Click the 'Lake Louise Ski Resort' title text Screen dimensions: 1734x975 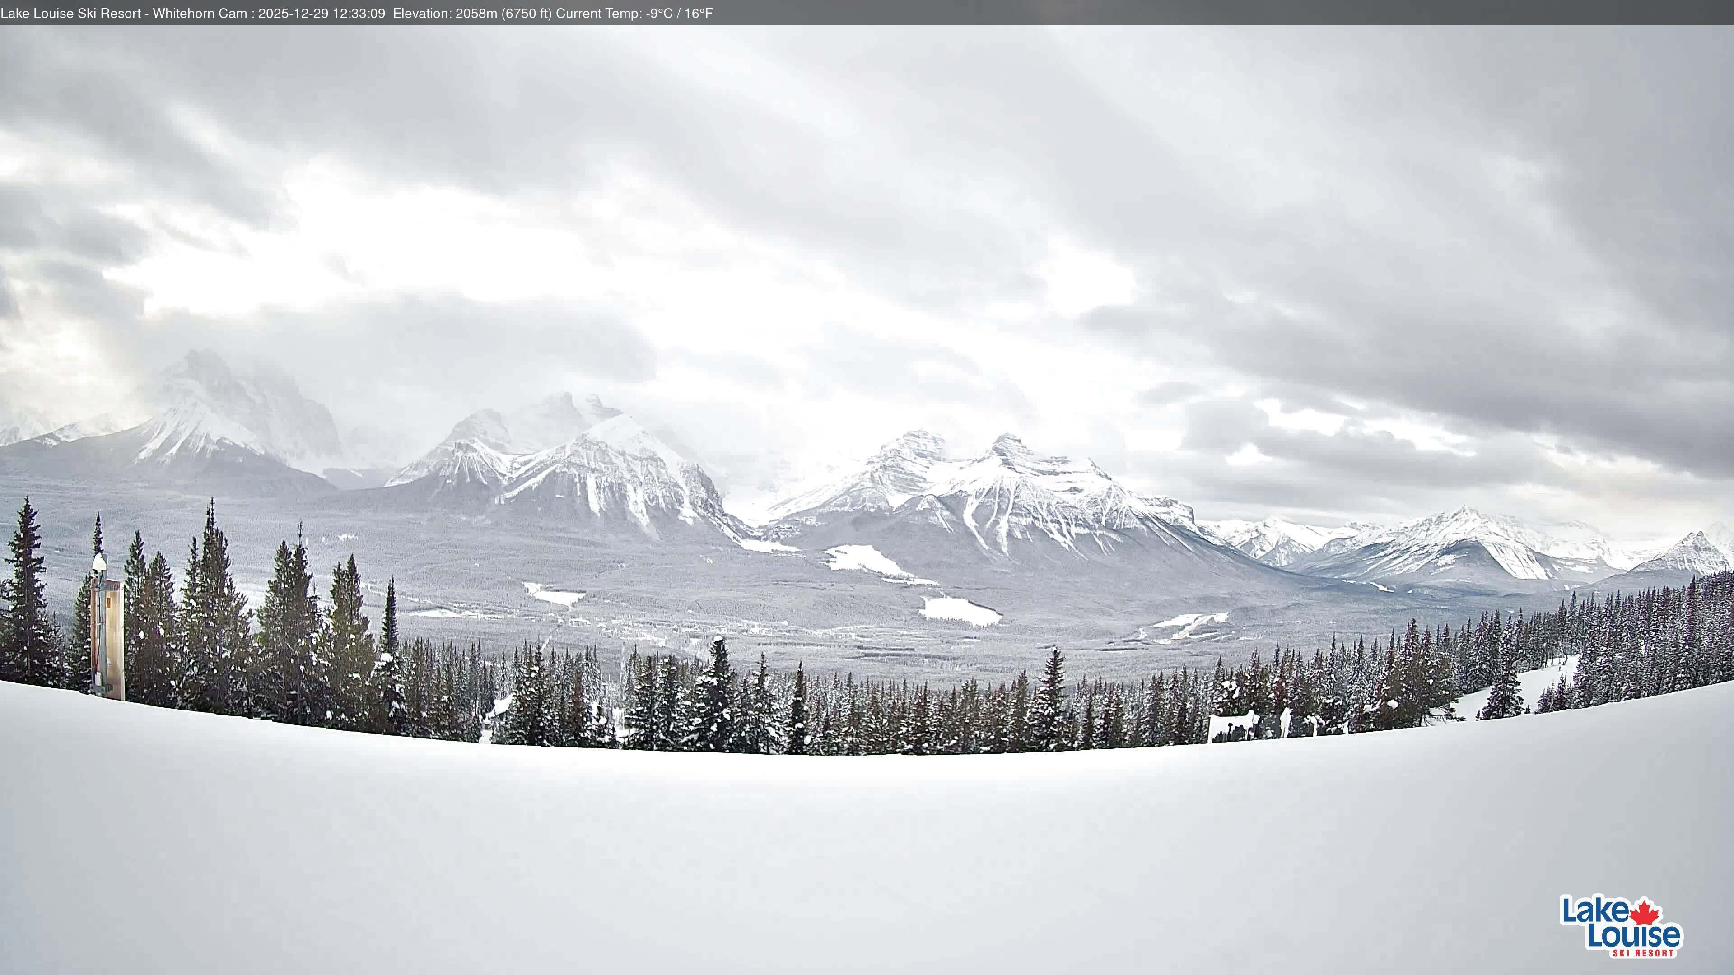tap(71, 12)
